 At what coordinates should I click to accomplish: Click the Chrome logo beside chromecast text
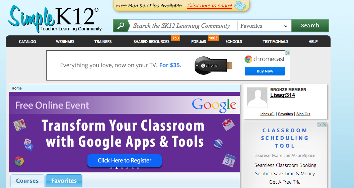click(248, 59)
